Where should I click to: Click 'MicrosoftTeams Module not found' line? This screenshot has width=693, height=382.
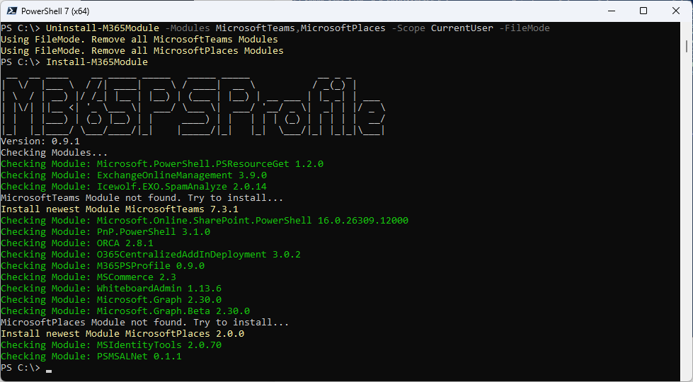click(x=142, y=198)
